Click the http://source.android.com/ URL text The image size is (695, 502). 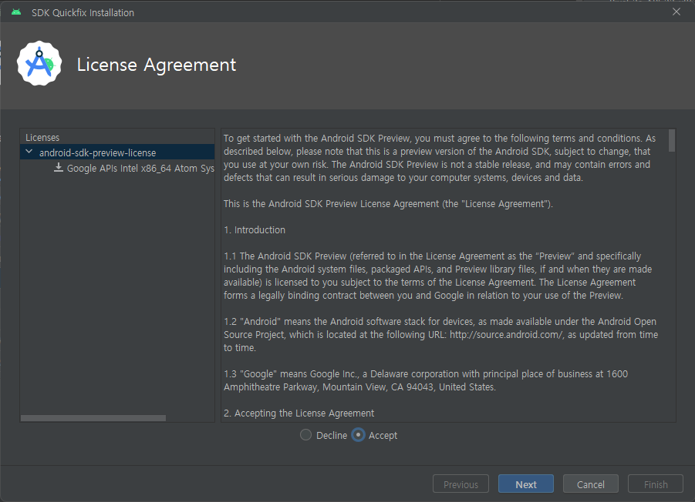(507, 335)
